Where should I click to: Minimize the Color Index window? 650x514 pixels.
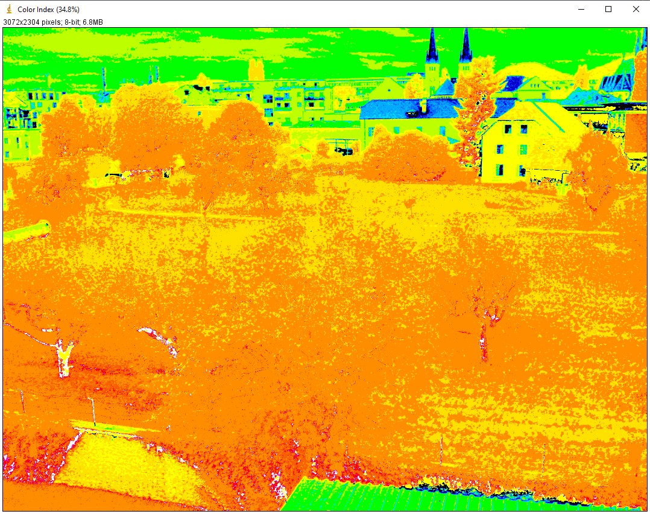click(581, 9)
